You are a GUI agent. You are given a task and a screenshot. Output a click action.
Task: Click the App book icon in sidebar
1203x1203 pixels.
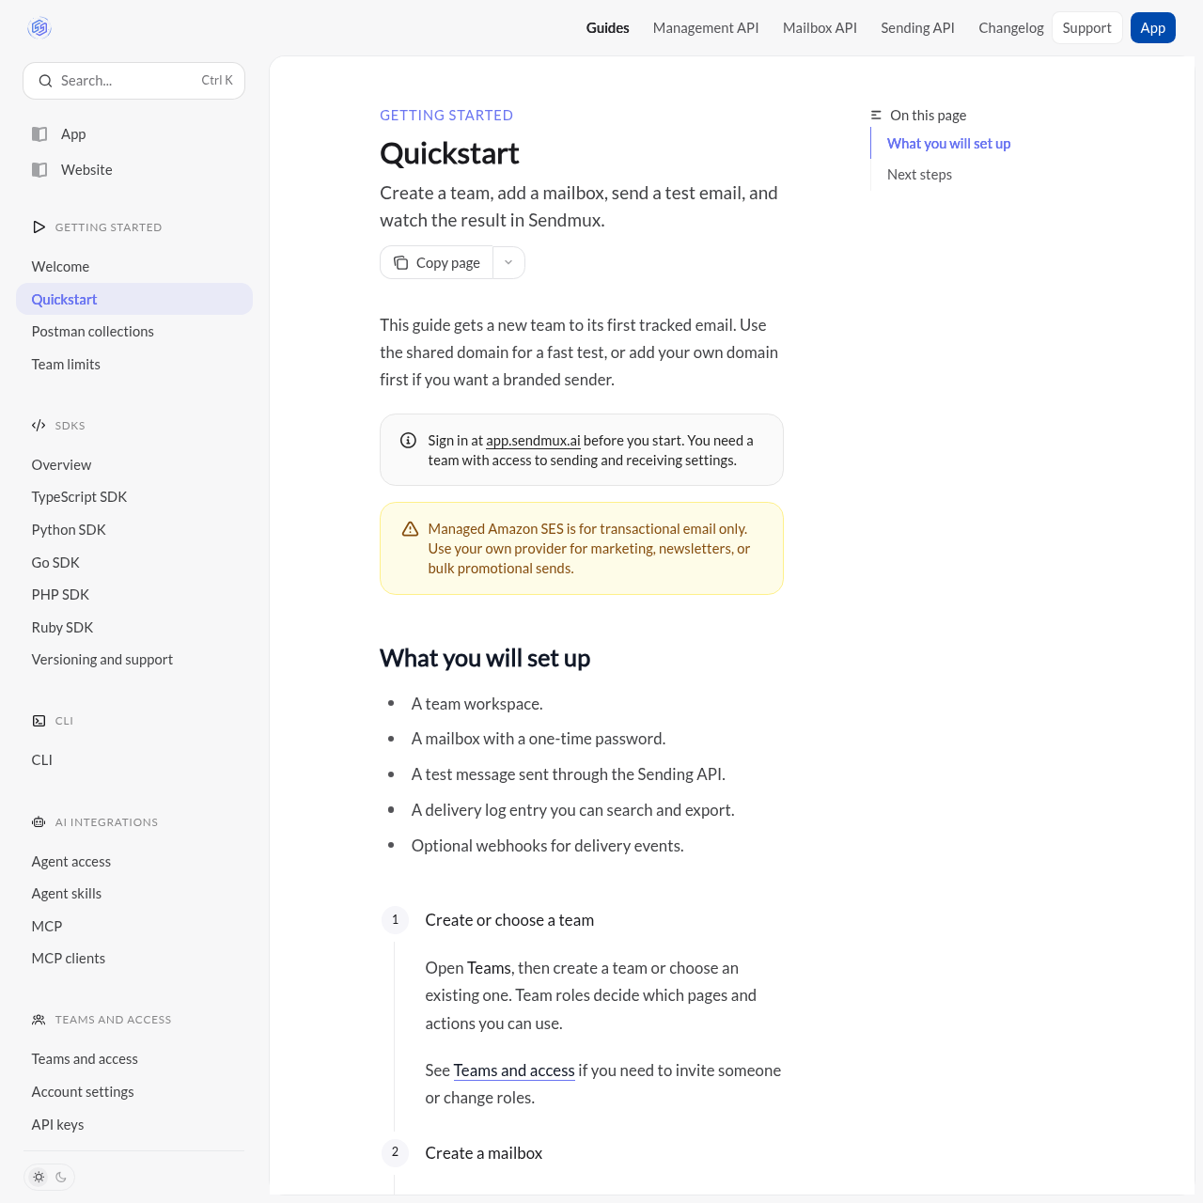click(39, 134)
